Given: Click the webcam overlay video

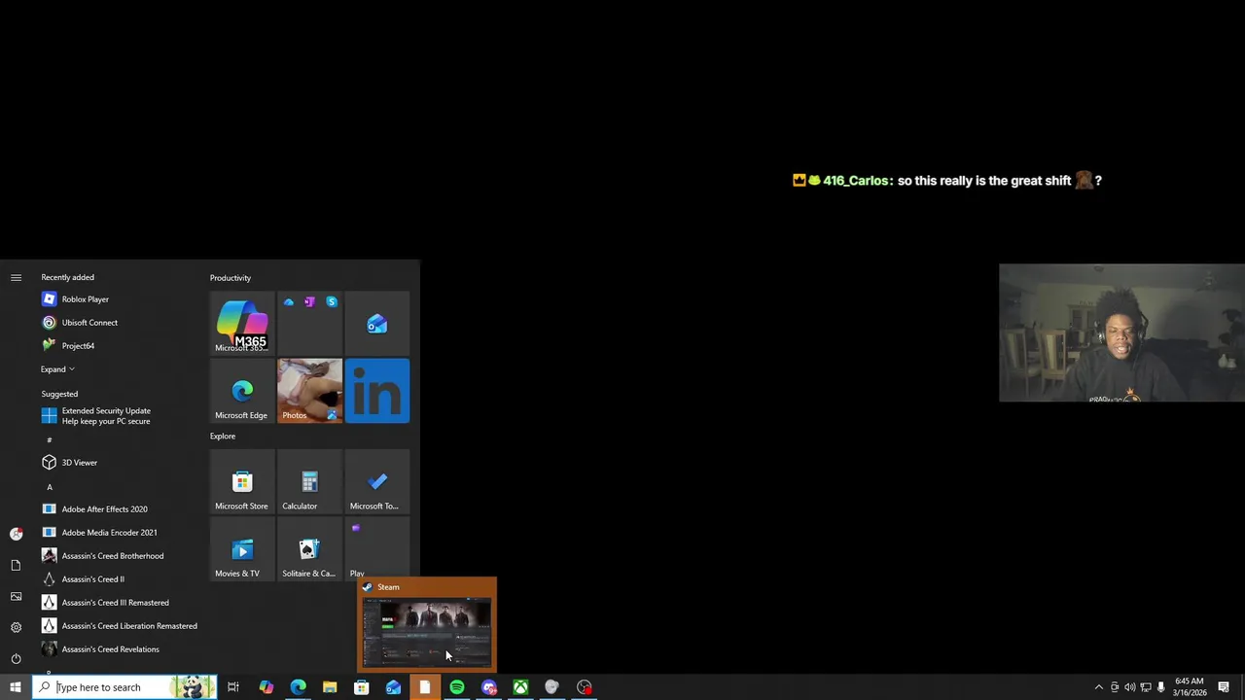Looking at the screenshot, I should pyautogui.click(x=1121, y=332).
